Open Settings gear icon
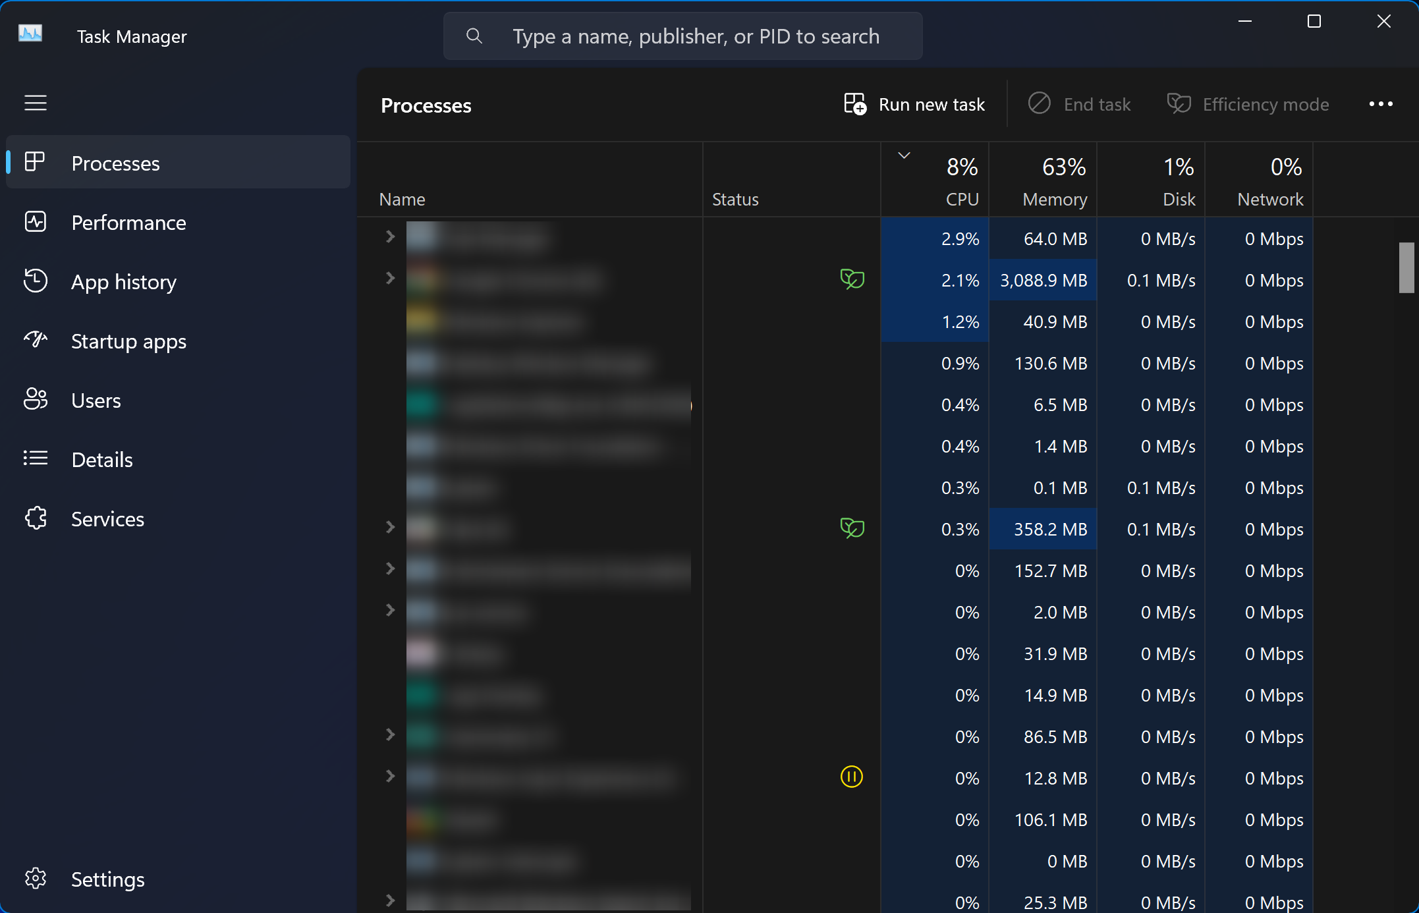1419x913 pixels. (36, 878)
